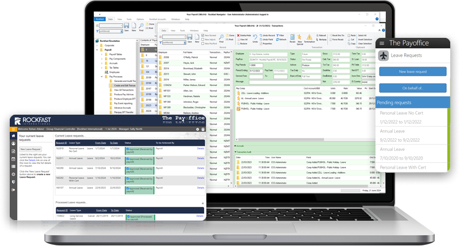Image resolution: width=460 pixels, height=246 pixels.
Task: Click the Termination warning icon
Action: click(x=309, y=38)
